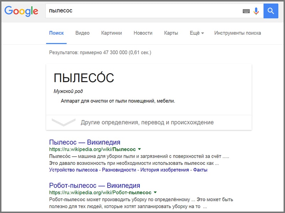Screen dimensions: 285x213
Task: Open the Картинки tab
Action: coord(112,33)
